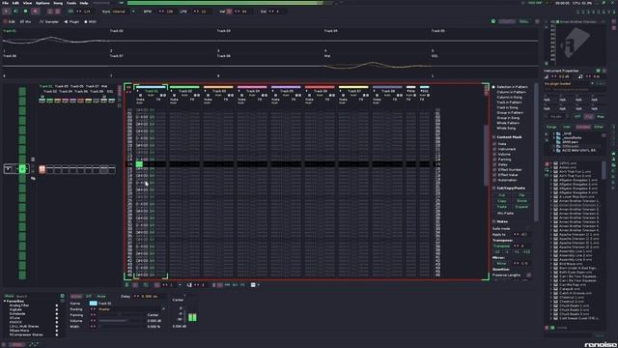This screenshot has width=618, height=348.
Task: Collapse the Favorites list in DSP browser
Action: [x=5, y=301]
